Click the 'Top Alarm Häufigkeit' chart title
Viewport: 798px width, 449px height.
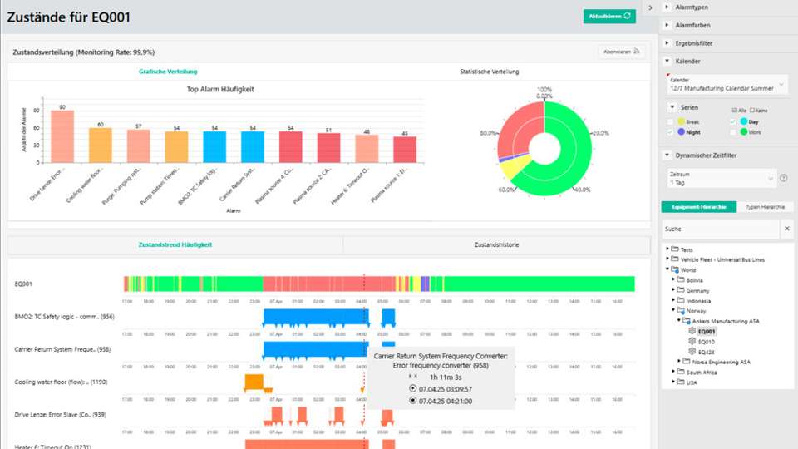(x=219, y=89)
